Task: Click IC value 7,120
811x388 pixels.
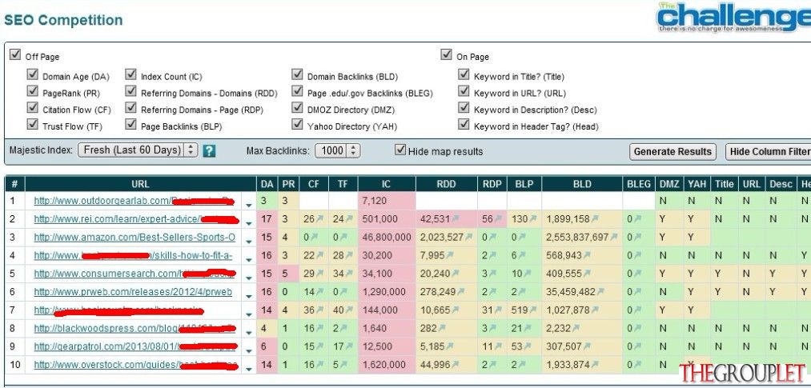Action: click(375, 201)
